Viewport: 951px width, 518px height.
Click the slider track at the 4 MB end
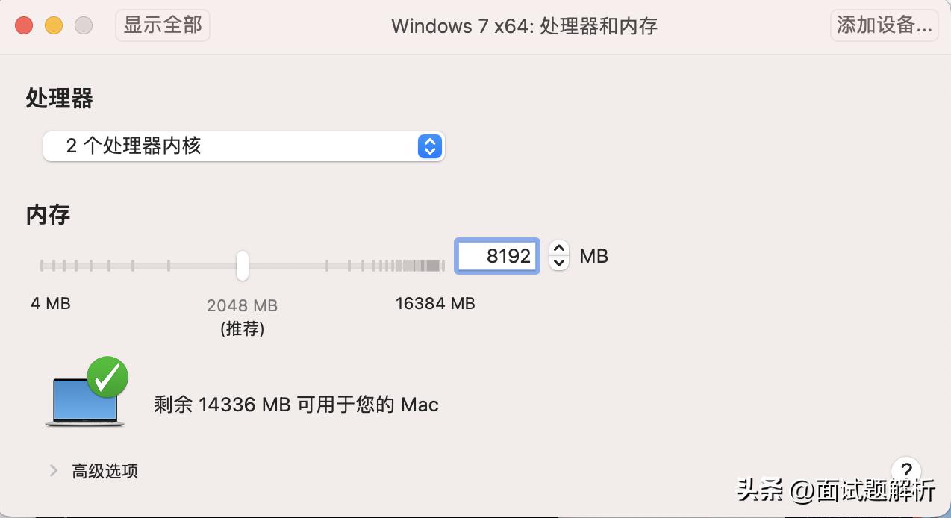(x=43, y=265)
